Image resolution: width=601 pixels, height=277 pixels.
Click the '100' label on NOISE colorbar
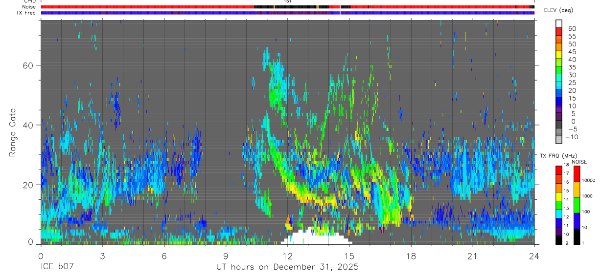[x=586, y=212]
